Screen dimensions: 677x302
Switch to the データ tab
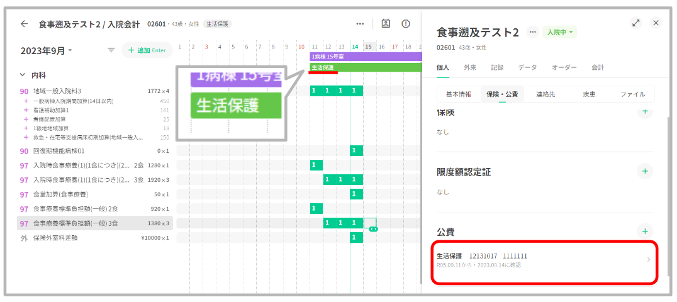pos(528,67)
